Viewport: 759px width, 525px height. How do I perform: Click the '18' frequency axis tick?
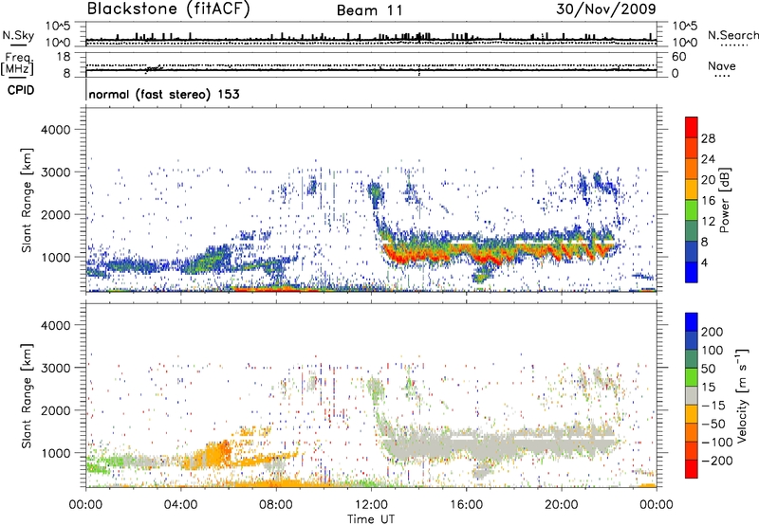click(63, 57)
